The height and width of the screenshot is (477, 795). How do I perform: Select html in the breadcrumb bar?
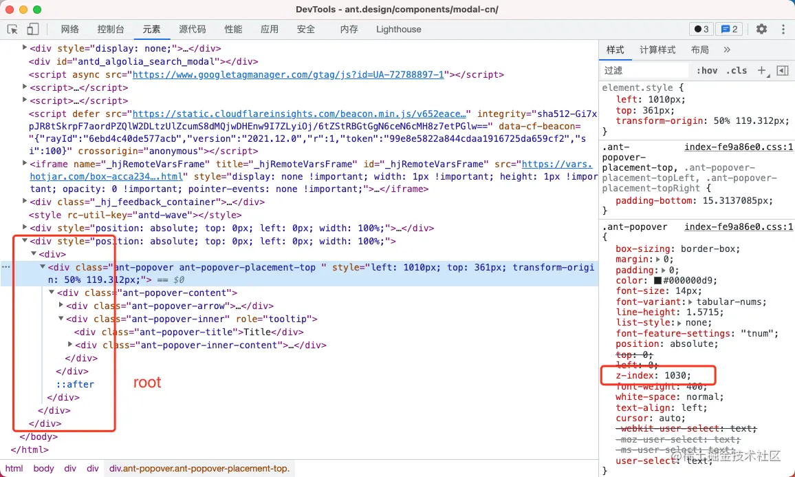tap(14, 468)
